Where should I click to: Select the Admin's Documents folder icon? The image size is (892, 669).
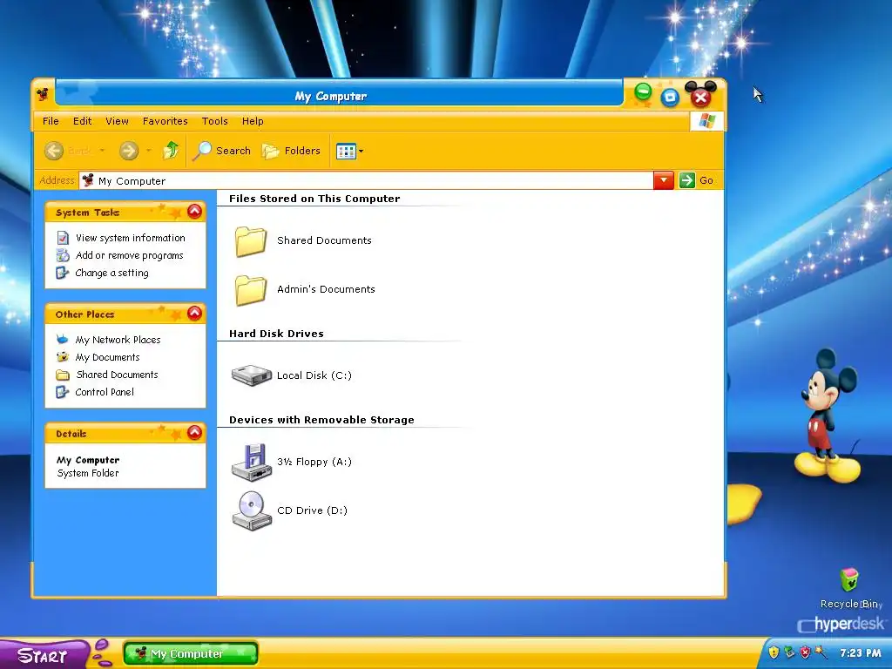point(250,290)
